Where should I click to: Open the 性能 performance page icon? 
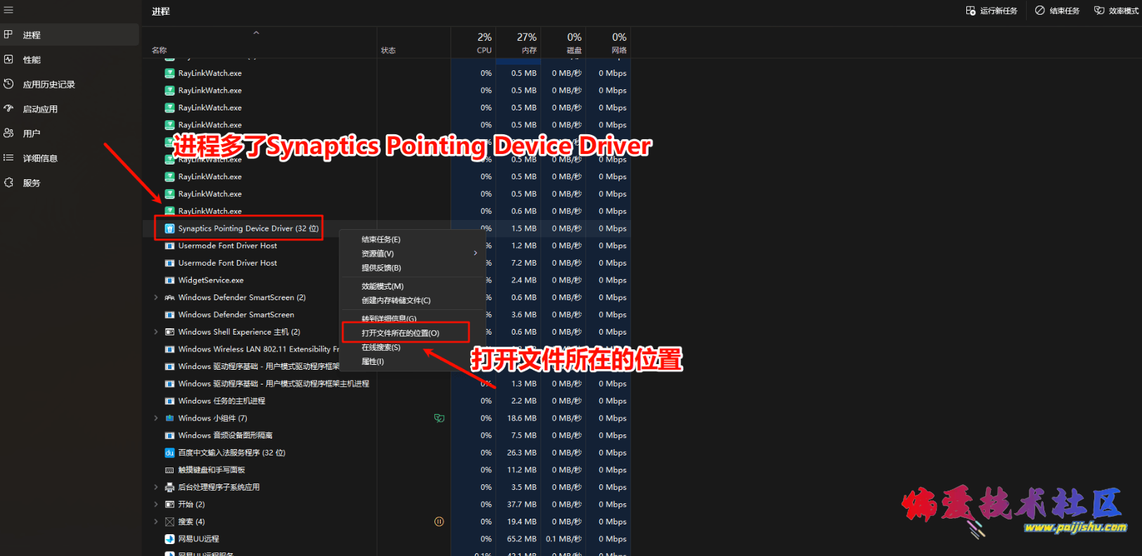pos(8,60)
